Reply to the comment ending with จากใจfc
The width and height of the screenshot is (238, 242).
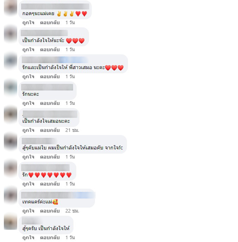click(50, 157)
